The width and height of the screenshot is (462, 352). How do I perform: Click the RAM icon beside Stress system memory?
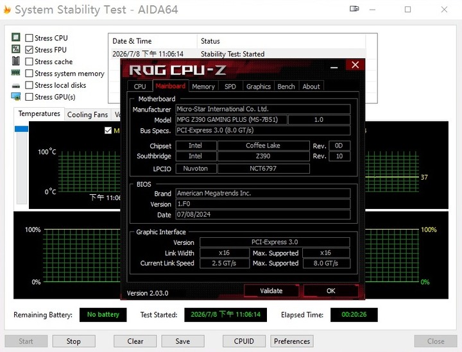pyautogui.click(x=16, y=72)
